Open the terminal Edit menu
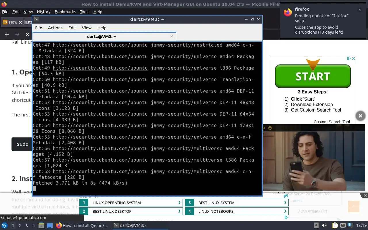 tap(72, 28)
